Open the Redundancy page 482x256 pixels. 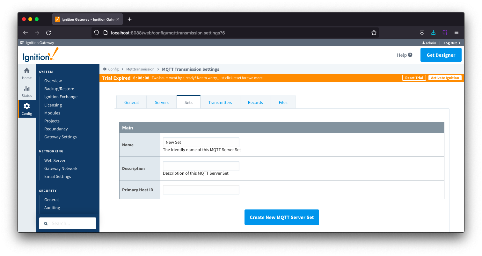56,129
